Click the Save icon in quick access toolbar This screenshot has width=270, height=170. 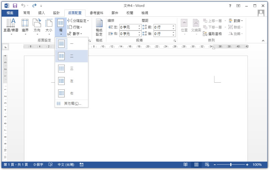coord(15,6)
